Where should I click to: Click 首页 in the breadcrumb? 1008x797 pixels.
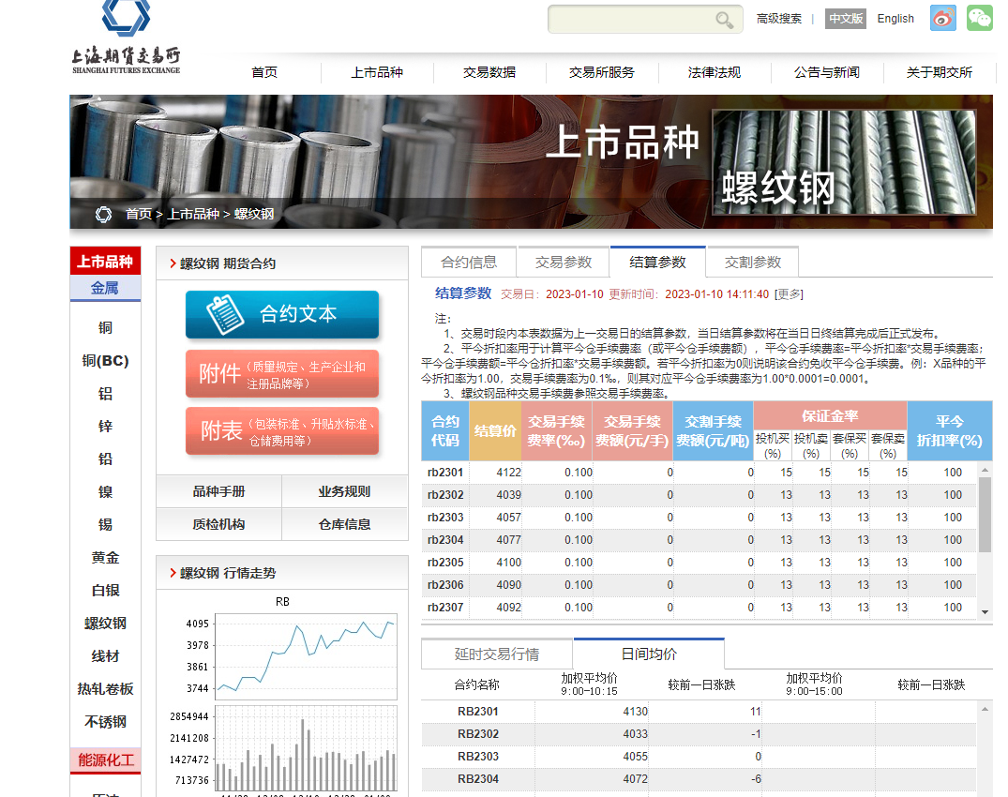pyautogui.click(x=139, y=214)
